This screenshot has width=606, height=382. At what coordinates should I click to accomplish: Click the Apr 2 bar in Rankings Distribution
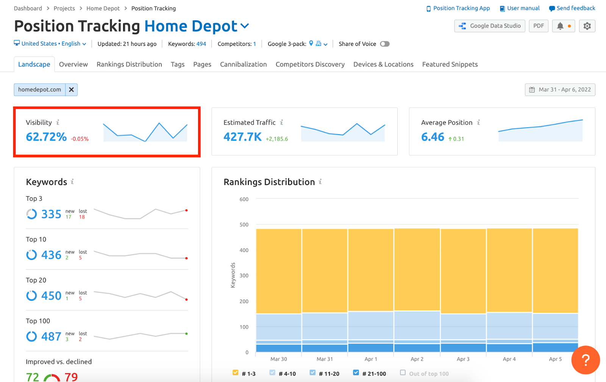[x=417, y=290]
